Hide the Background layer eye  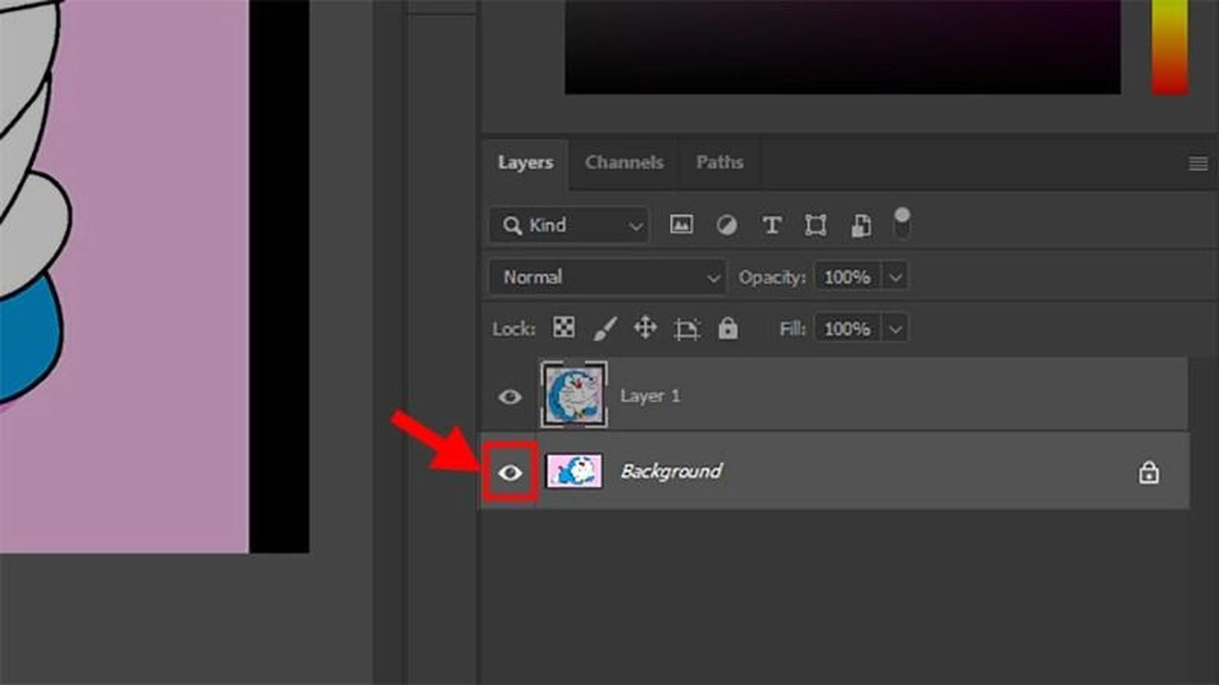pyautogui.click(x=510, y=472)
